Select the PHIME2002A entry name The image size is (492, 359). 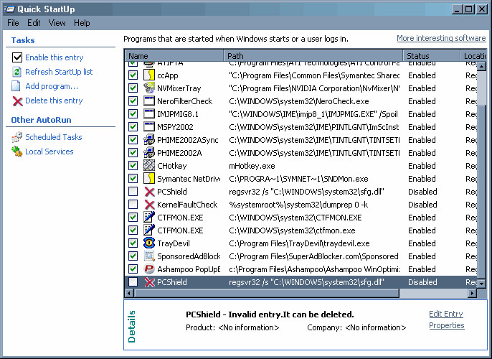coord(179,153)
